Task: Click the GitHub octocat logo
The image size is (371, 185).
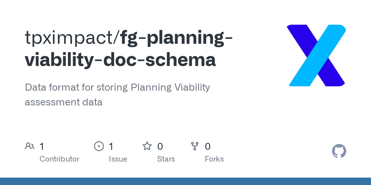Action: click(x=339, y=151)
